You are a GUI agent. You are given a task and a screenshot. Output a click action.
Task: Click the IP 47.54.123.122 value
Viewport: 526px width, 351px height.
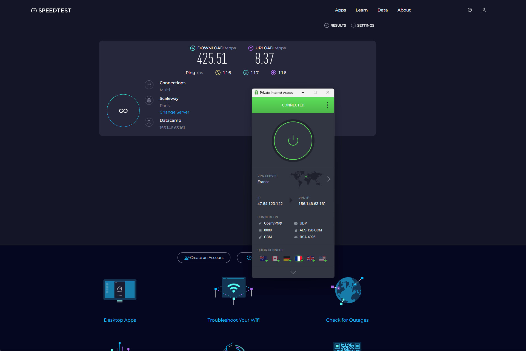270,204
